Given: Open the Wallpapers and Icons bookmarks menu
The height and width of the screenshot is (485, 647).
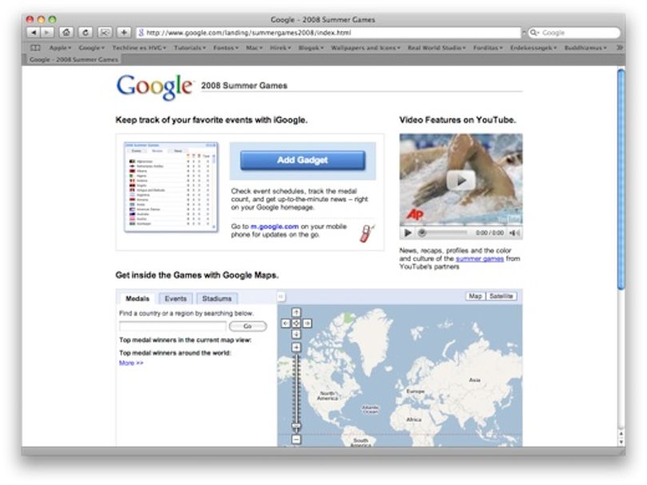Looking at the screenshot, I should 365,48.
